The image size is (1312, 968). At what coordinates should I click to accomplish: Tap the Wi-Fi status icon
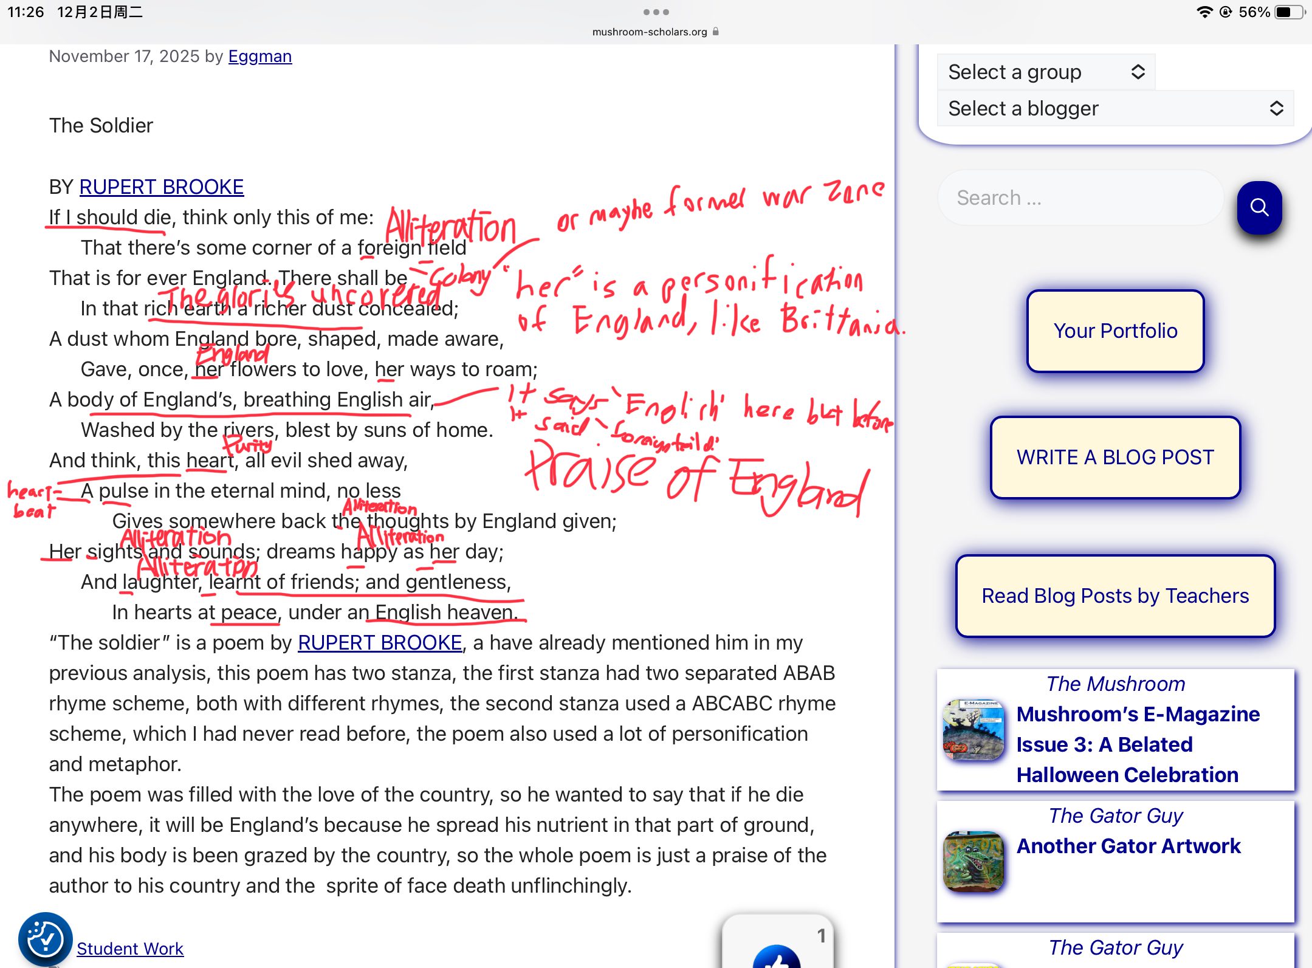click(1204, 12)
